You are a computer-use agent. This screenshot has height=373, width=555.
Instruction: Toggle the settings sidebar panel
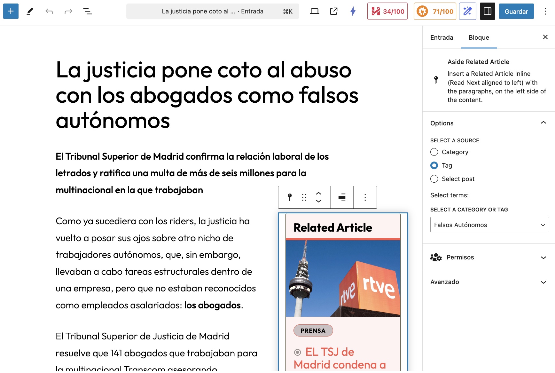click(488, 12)
